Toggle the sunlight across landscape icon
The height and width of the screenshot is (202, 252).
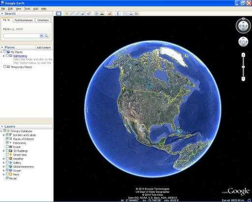[x=102, y=14]
